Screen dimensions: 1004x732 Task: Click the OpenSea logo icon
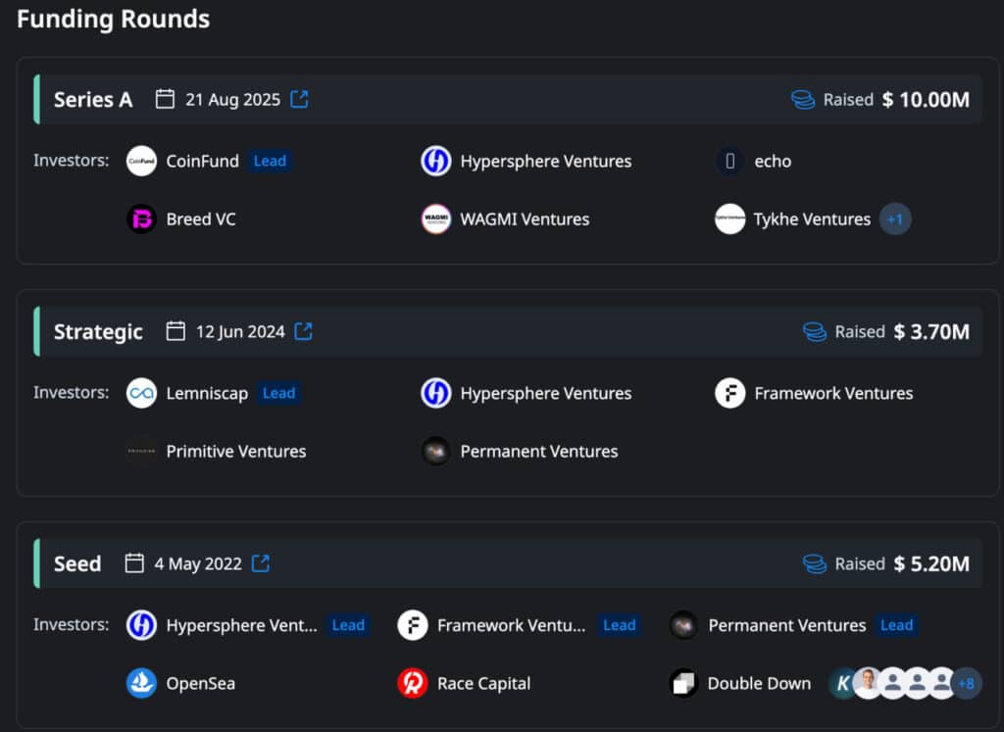point(141,683)
